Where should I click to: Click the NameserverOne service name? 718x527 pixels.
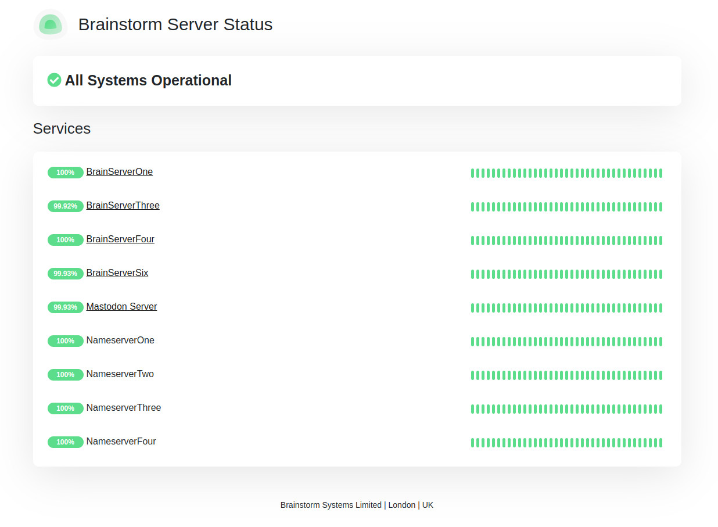pos(120,340)
